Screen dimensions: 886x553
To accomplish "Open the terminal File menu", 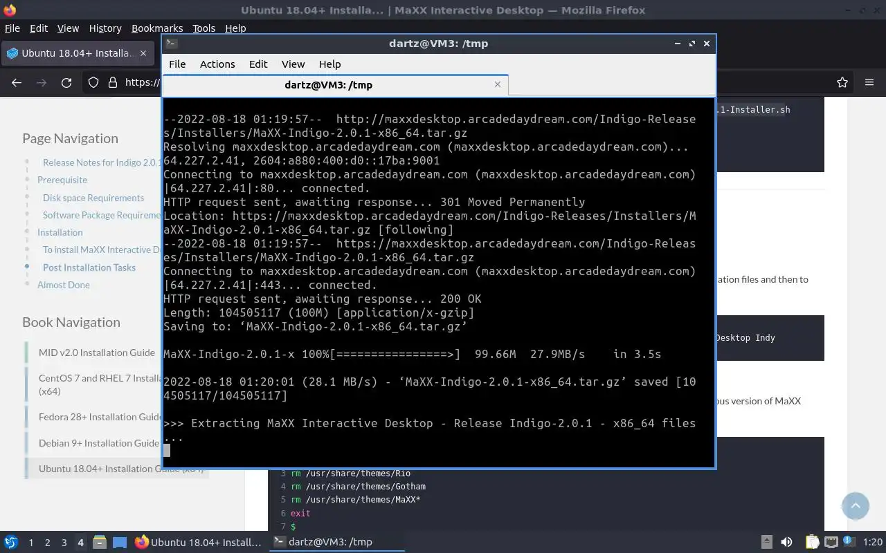I will point(177,64).
